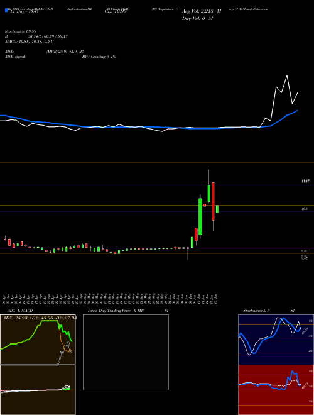Click the 10.8 price axis label
The image size is (314, 415).
pos(304,209)
